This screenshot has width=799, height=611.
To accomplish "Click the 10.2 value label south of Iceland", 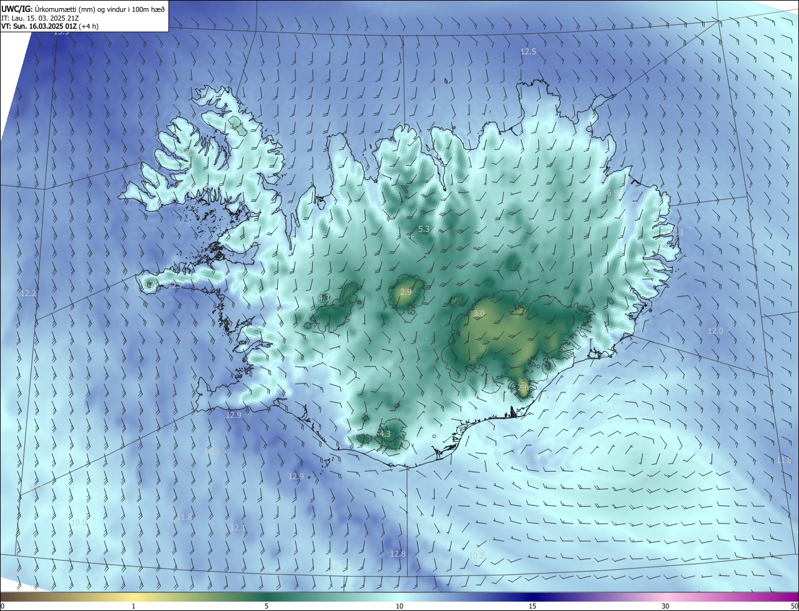I will tap(476, 555).
